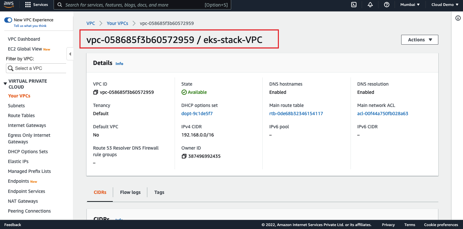Click the Services label in top bar
463x229 pixels.
(x=40, y=5)
